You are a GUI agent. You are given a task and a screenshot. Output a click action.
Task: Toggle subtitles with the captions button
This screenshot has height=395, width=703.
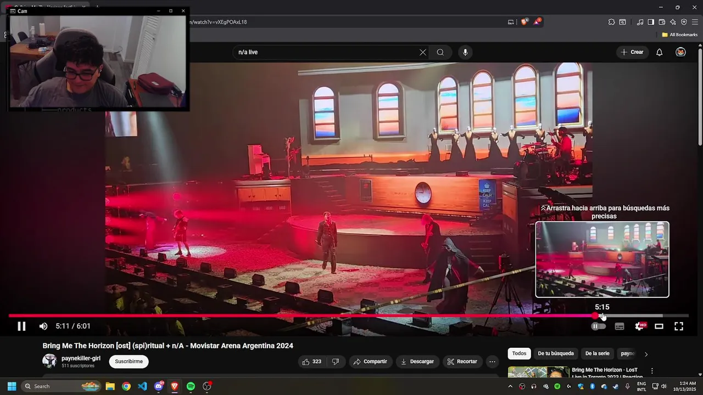coord(620,326)
